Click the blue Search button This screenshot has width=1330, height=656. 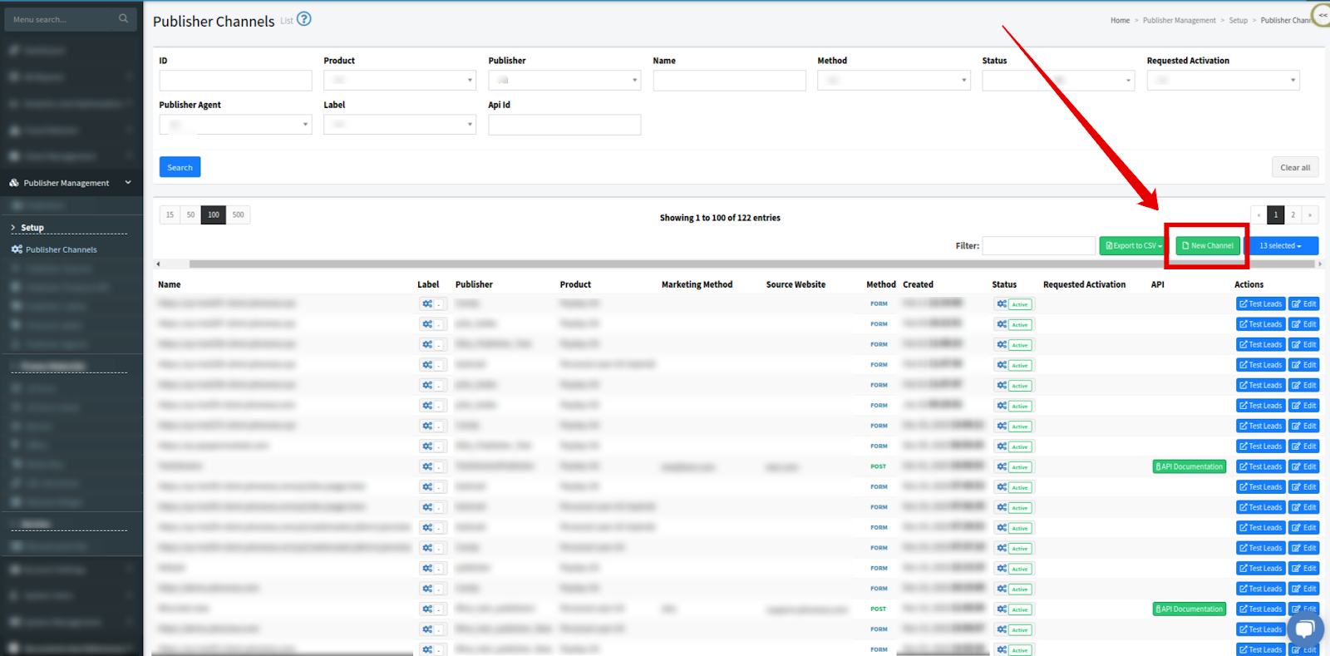[x=180, y=167]
